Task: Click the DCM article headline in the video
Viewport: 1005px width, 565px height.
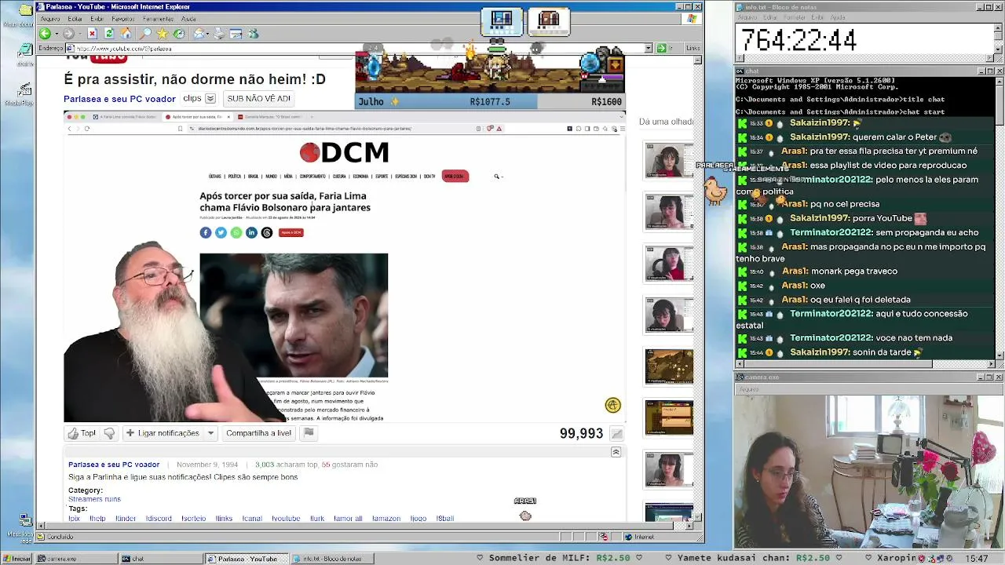Action: pyautogui.click(x=285, y=202)
